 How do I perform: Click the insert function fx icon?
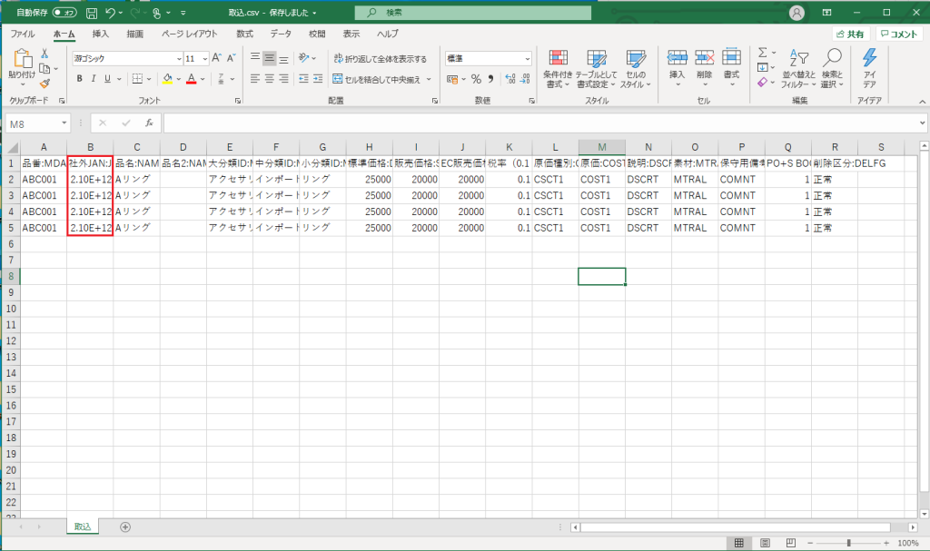147,123
